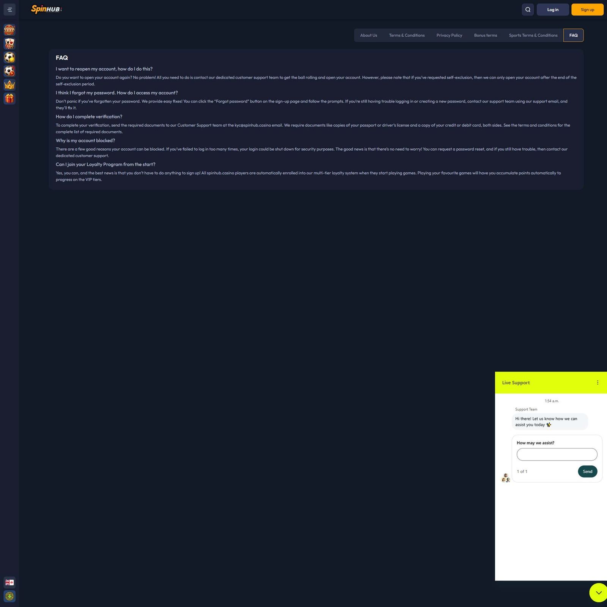Viewport: 607px width, 607px height.
Task: Click the FAQ page heading
Action: click(x=62, y=58)
